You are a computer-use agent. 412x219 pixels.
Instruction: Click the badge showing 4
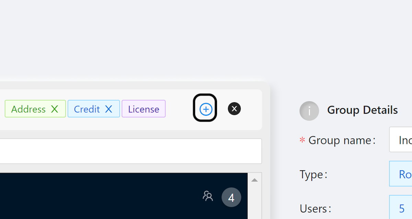[x=231, y=197]
